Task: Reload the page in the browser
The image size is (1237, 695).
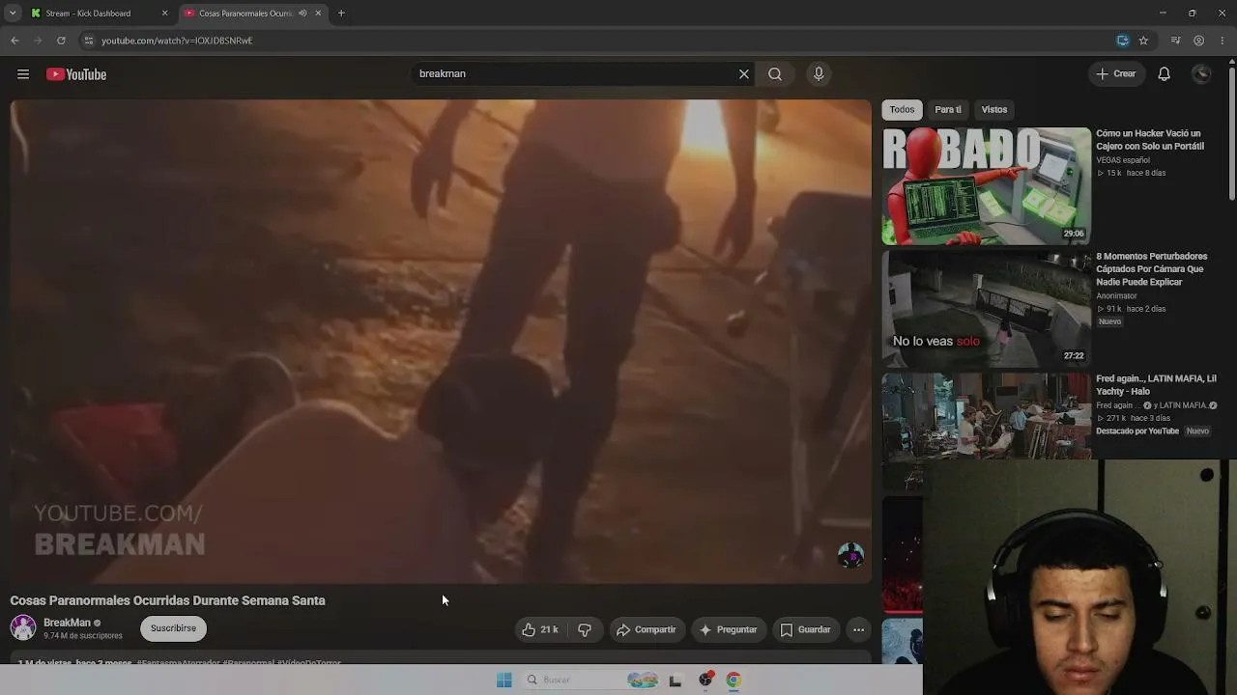Action: tap(61, 41)
